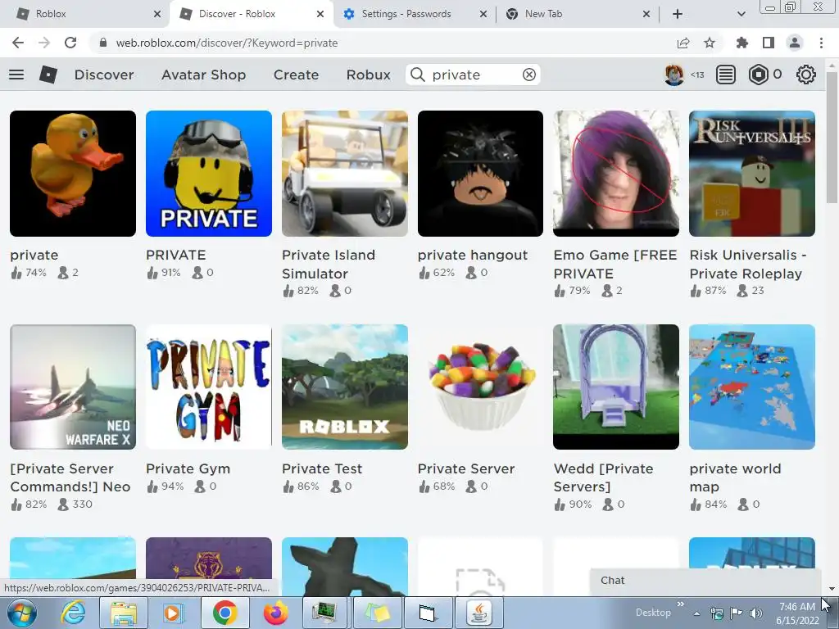Open the Private Gym game link
Viewport: 839px width, 629px height.
coord(188,468)
